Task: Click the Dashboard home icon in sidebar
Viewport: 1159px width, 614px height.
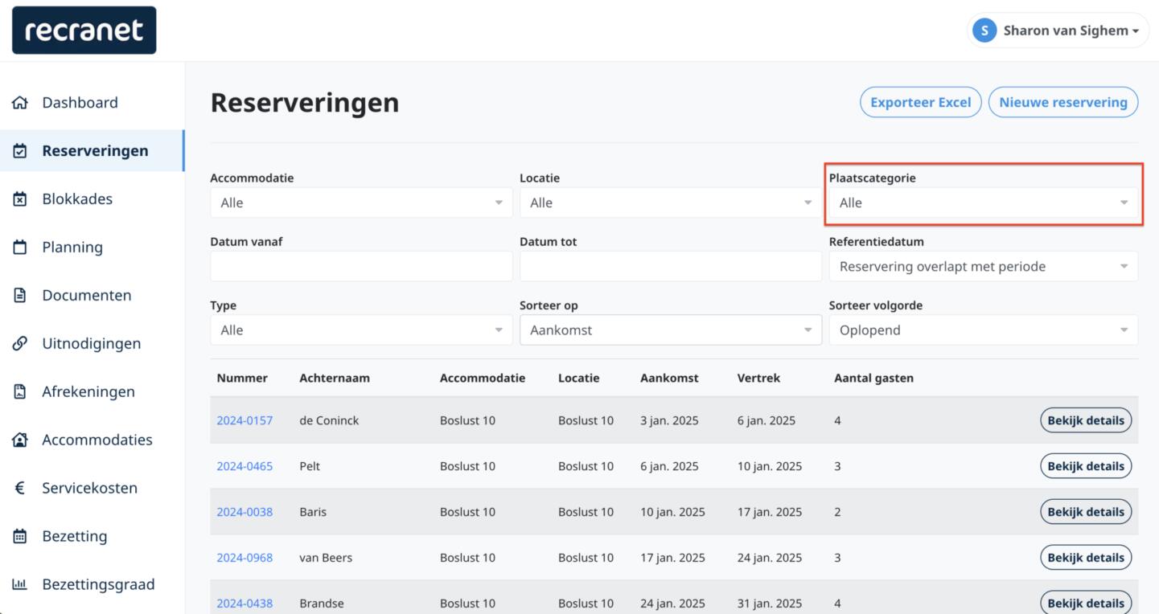Action: click(21, 103)
